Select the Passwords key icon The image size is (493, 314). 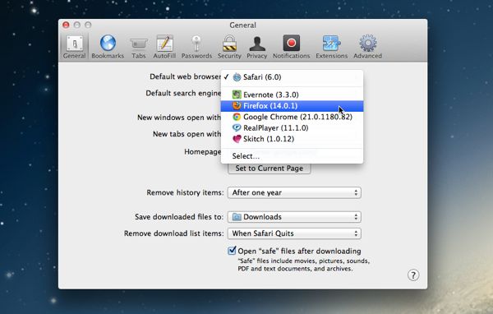click(x=196, y=47)
